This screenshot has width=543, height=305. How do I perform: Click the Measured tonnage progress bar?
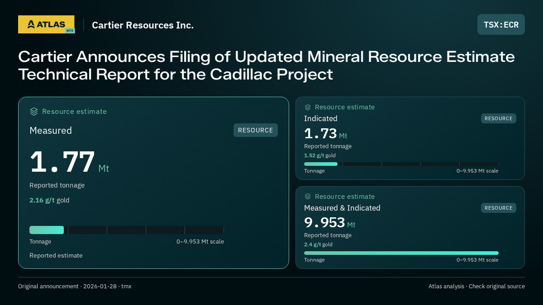[127, 230]
